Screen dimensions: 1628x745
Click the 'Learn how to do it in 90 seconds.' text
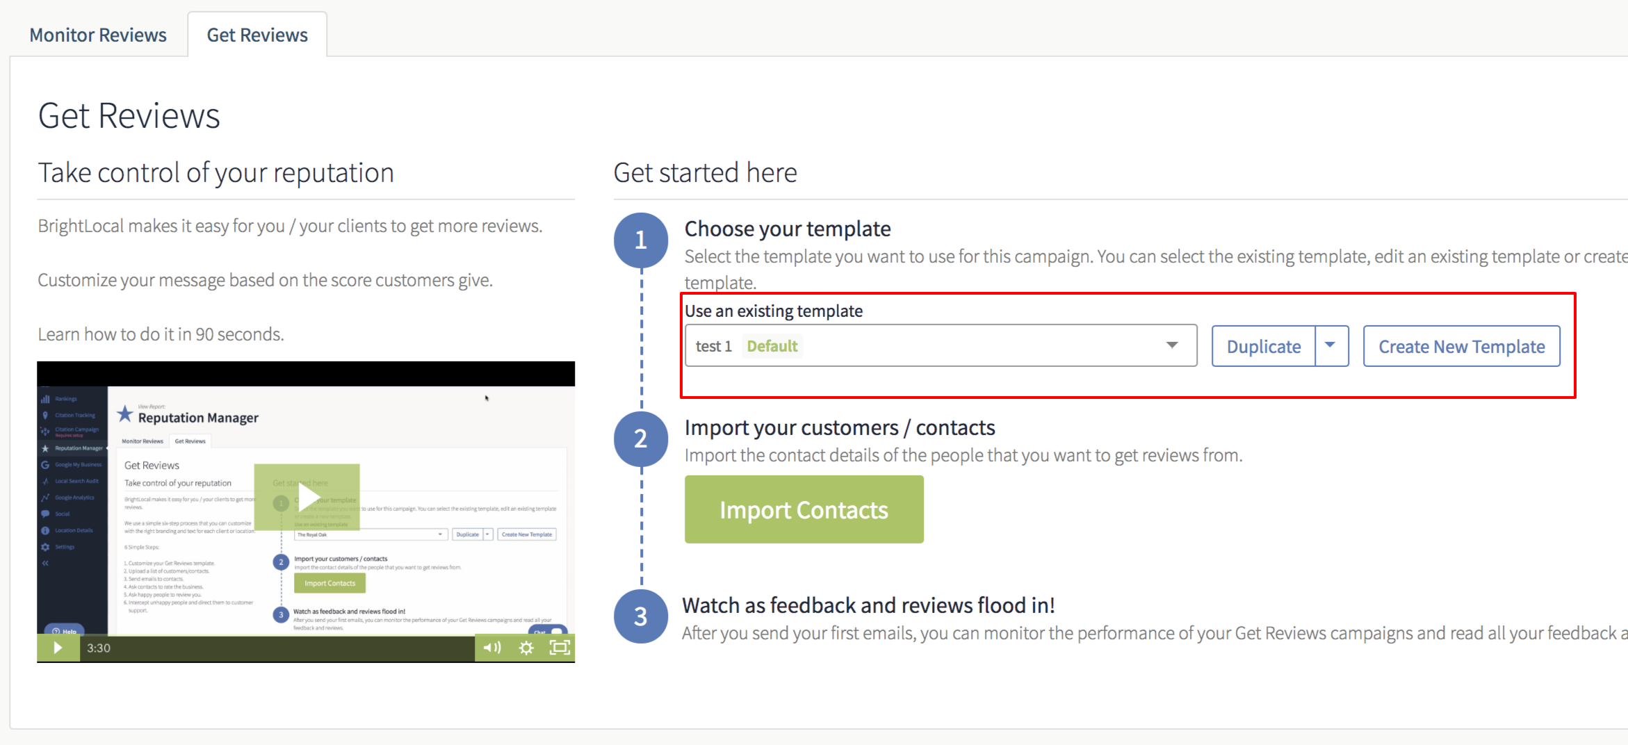coord(161,334)
